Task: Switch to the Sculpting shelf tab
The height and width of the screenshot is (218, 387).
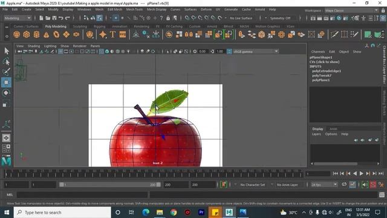Action: point(80,26)
